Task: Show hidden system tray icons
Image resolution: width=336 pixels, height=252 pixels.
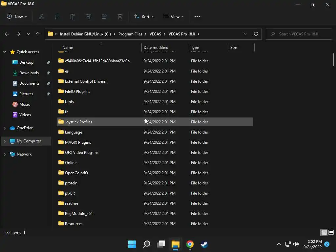Action: tap(279, 244)
